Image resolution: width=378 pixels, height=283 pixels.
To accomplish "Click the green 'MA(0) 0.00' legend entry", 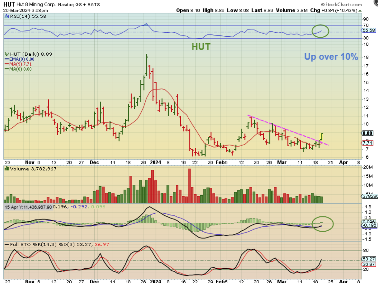I will point(18,69).
